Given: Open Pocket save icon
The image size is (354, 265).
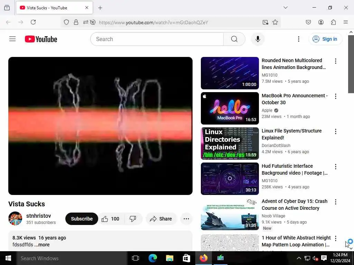Looking at the screenshot, I should point(308,22).
